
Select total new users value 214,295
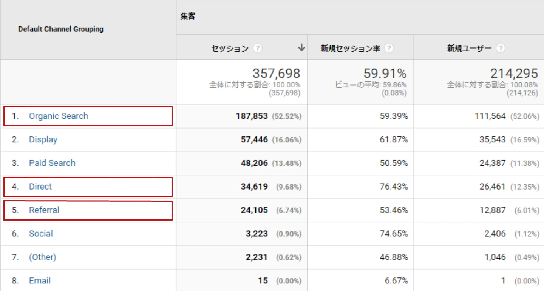coord(514,73)
